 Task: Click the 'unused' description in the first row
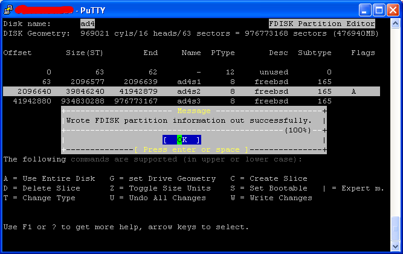[x=274, y=72]
